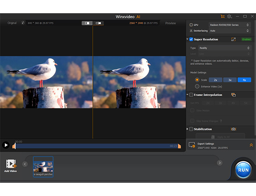Choose 5X frame interpolation FPS
Screen dimensions: 256x196
[246, 103]
